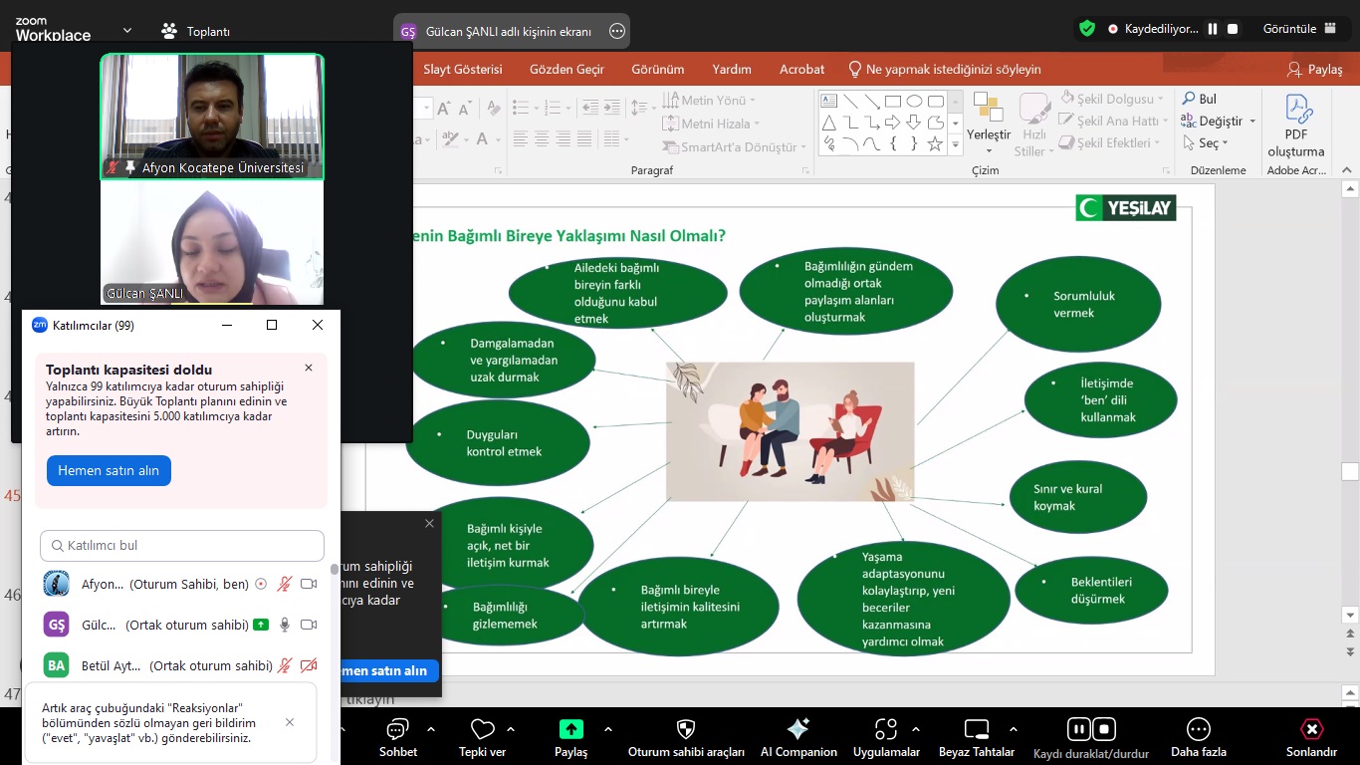Viewport: 1360px width, 765px height.
Task: Click the pause icon in Kaydı duraklat/durdur
Action: click(x=1078, y=728)
